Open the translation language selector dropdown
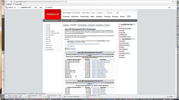This screenshot has height=100, width=179. (x=19, y=7)
